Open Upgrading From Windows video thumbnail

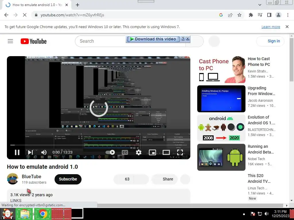pyautogui.click(x=221, y=99)
